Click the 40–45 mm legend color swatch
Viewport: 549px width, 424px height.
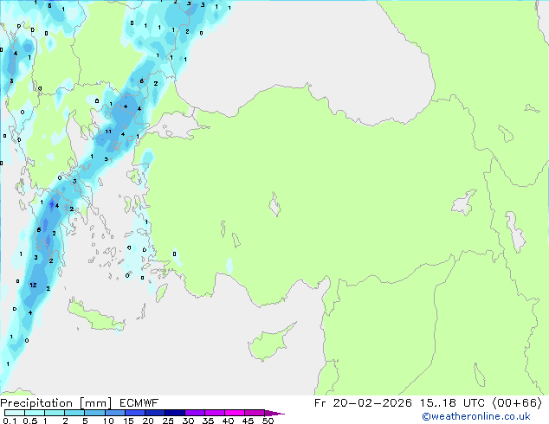(235, 413)
